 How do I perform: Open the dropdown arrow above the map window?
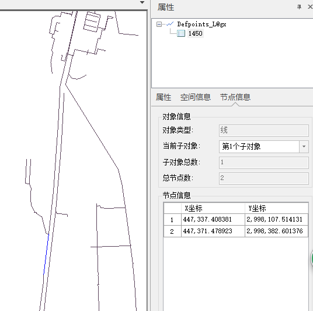coord(142,2)
